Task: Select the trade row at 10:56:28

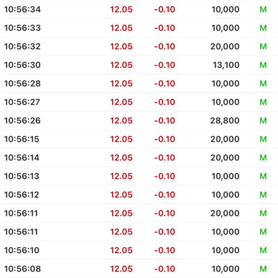Action: [139, 83]
